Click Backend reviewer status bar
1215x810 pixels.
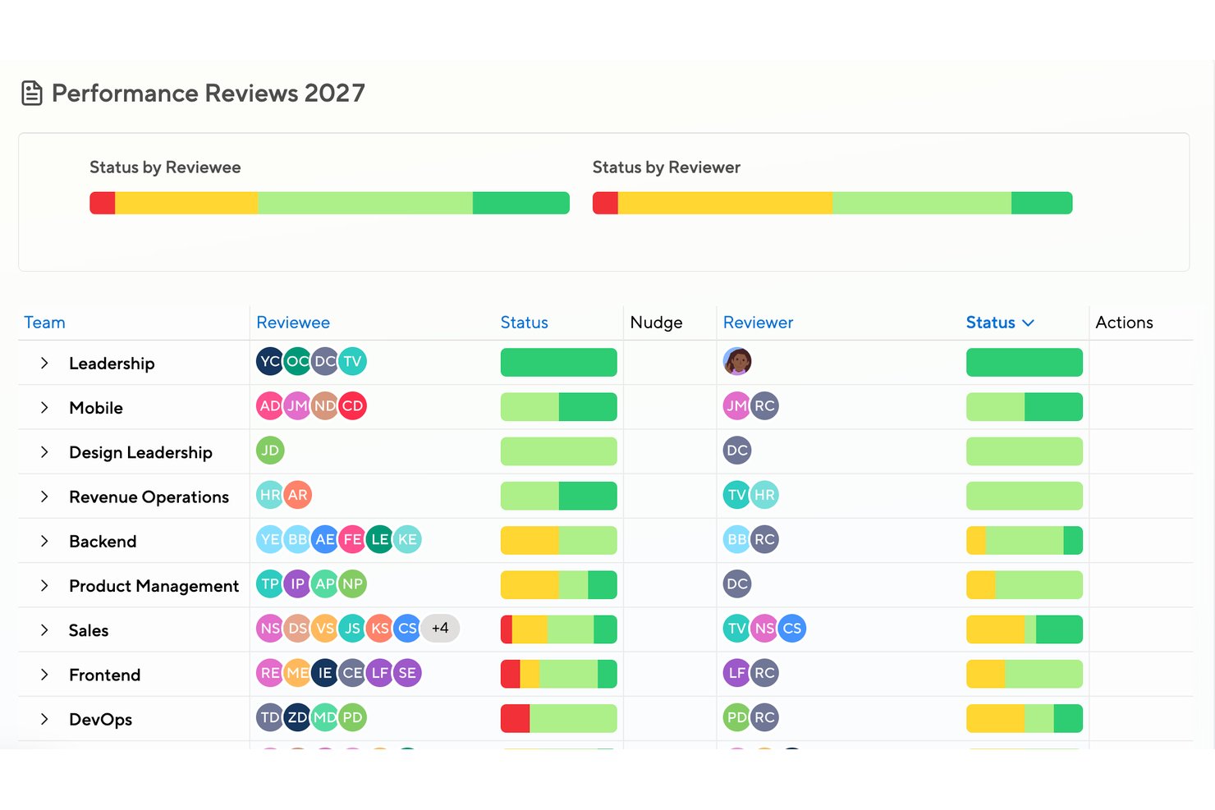1025,540
